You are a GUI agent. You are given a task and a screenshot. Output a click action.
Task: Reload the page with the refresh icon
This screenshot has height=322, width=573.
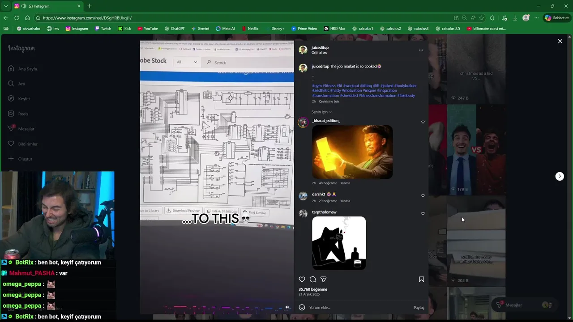pos(17,18)
